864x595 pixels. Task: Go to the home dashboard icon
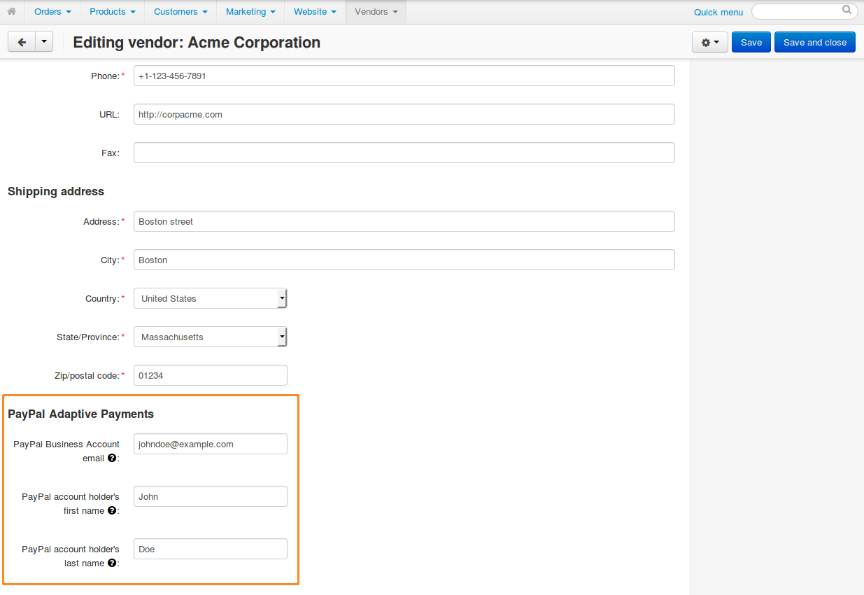click(12, 11)
